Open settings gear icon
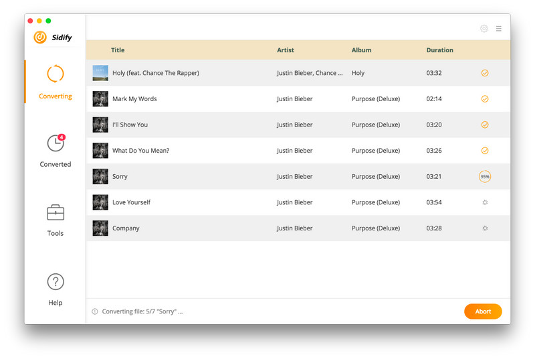Image resolution: width=535 pixels, height=359 pixels. [484, 29]
